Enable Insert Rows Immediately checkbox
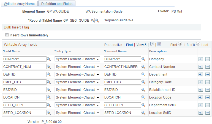This screenshot has width=212, height=124. (7, 35)
